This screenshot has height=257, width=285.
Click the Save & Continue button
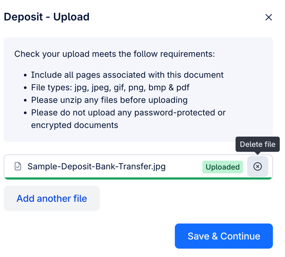point(224,236)
